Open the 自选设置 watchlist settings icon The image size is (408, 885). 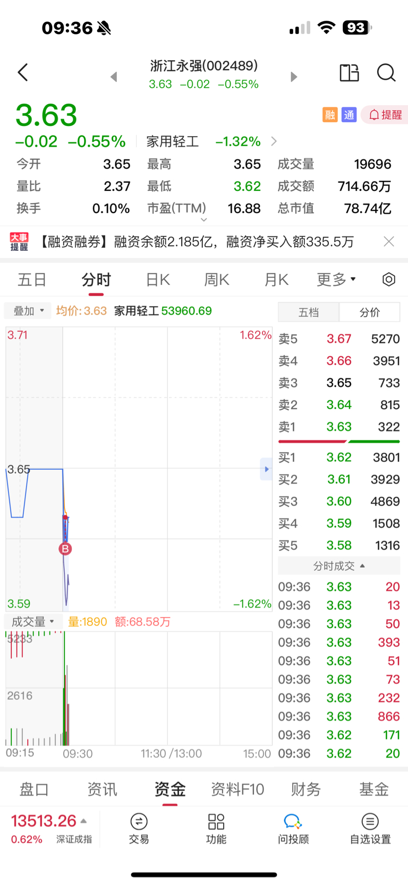click(x=370, y=829)
